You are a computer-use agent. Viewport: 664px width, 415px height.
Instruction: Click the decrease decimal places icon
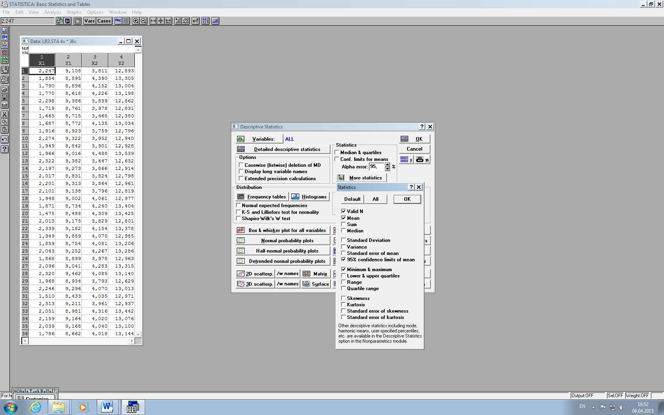[186, 21]
